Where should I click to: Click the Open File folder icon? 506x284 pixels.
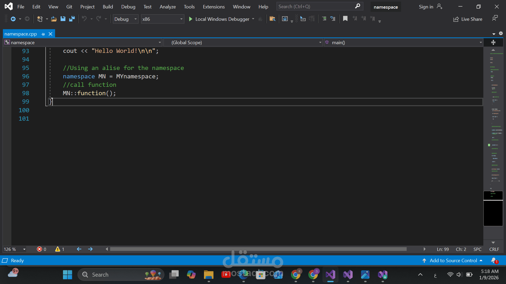[54, 19]
